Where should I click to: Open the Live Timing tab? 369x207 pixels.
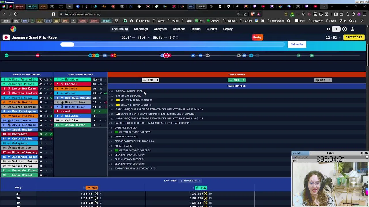click(120, 29)
